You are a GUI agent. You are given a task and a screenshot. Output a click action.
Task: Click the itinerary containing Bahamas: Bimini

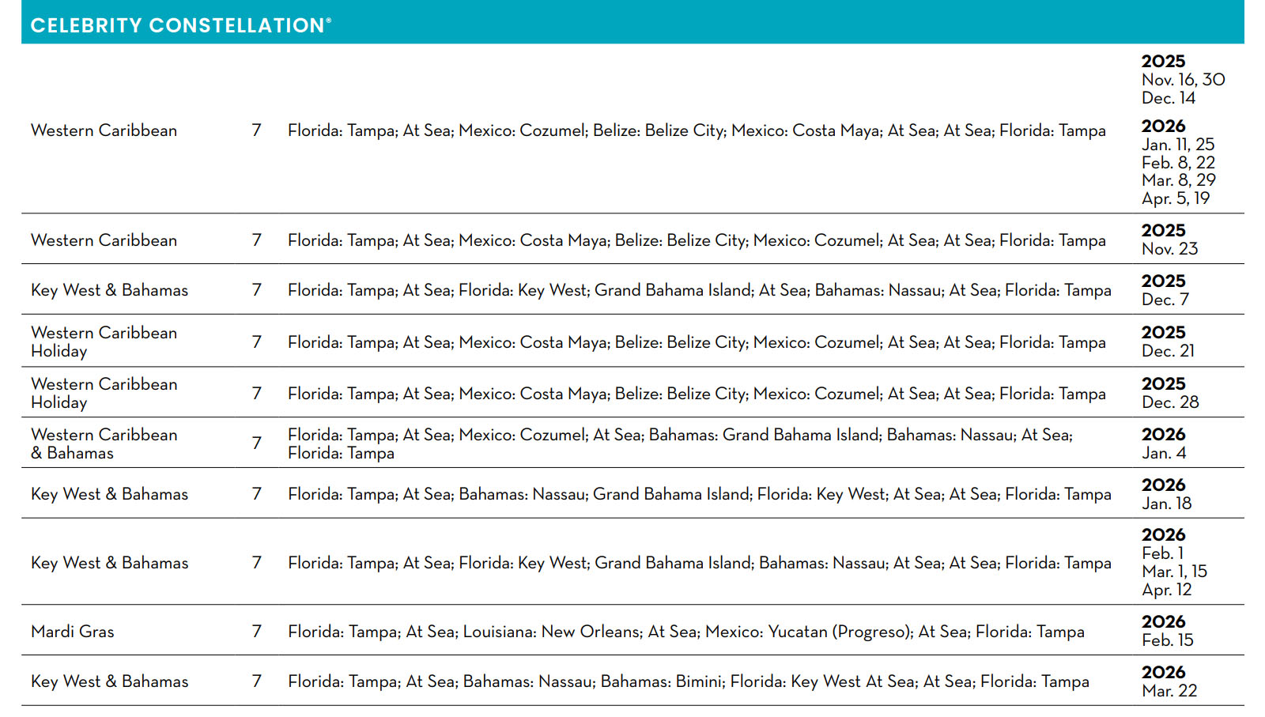(x=689, y=681)
